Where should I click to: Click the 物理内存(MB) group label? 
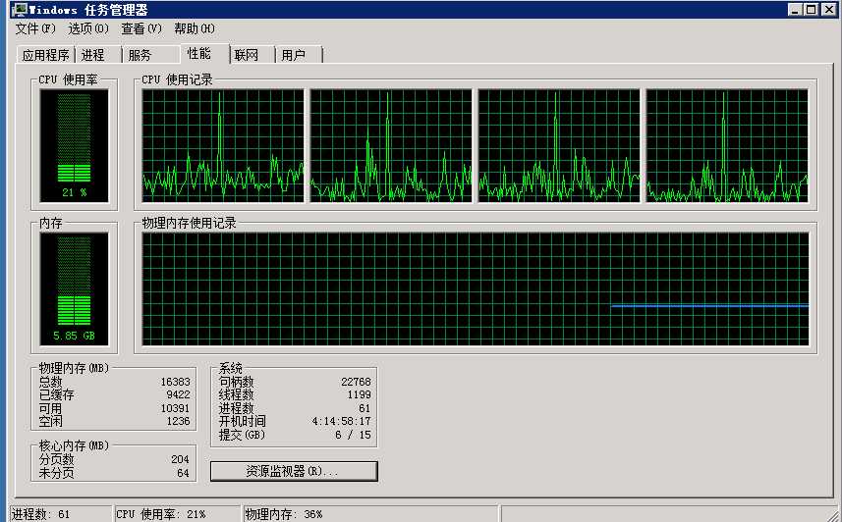[x=74, y=368]
